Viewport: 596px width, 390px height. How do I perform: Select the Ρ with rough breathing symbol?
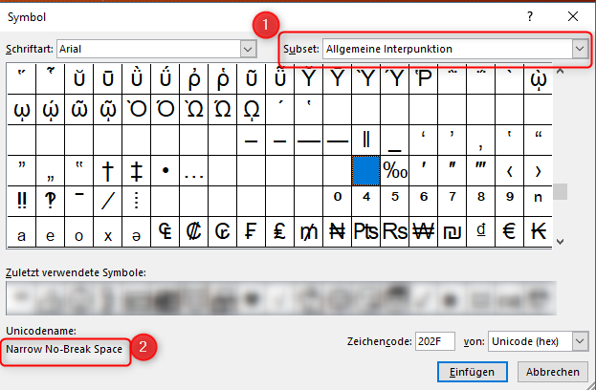(424, 78)
